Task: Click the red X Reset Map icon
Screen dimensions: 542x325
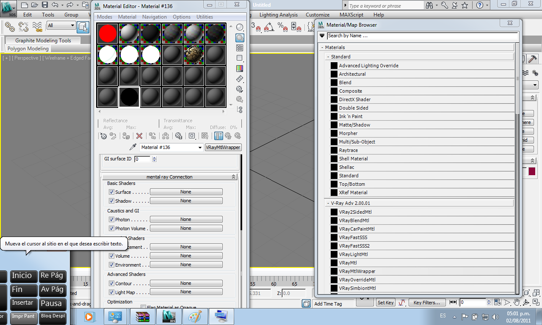Action: 139,136
